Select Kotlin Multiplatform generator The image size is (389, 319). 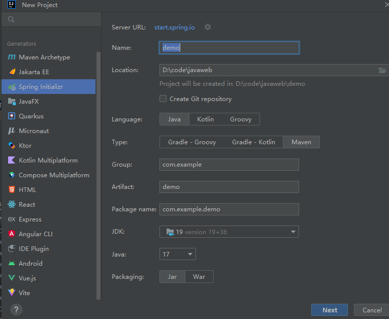pyautogui.click(x=49, y=160)
